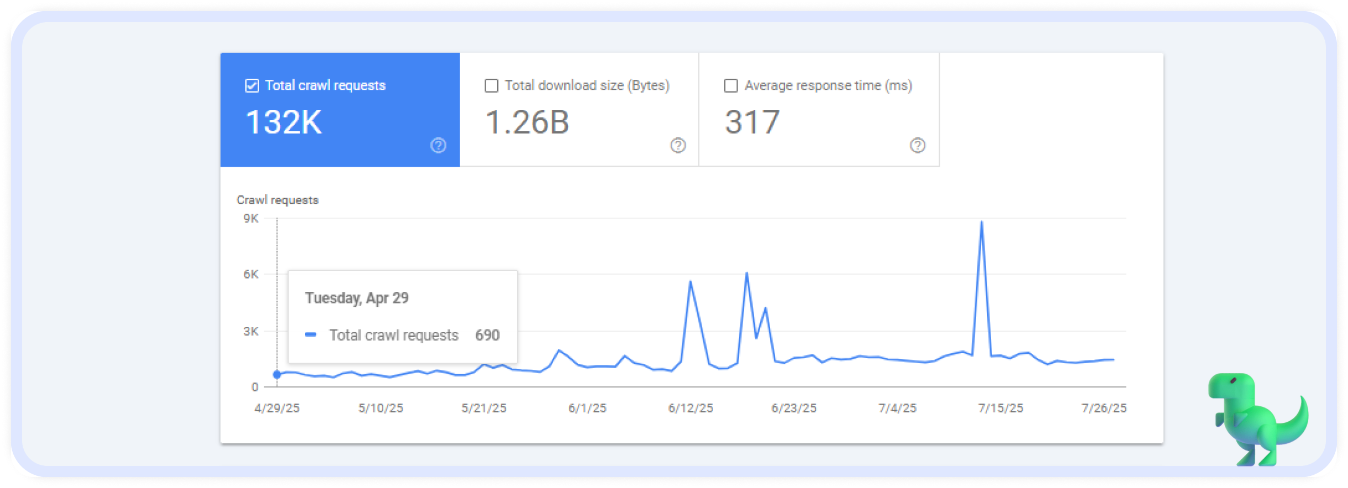Click the blue dash legend marker in tooltip
The image size is (1348, 488).
310,335
